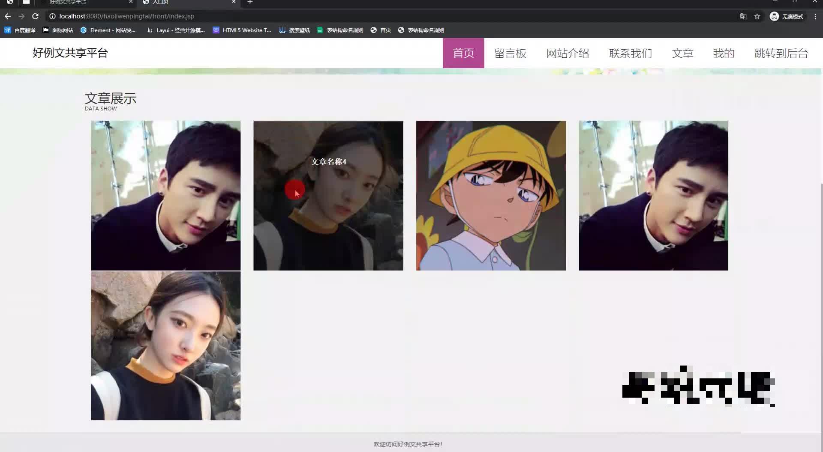The width and height of the screenshot is (823, 452).
Task: Open the 留言板 navigation item
Action: click(510, 53)
